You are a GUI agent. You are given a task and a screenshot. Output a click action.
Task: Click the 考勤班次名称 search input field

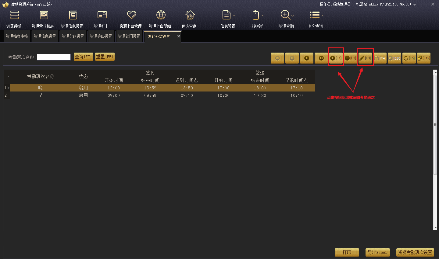click(54, 57)
